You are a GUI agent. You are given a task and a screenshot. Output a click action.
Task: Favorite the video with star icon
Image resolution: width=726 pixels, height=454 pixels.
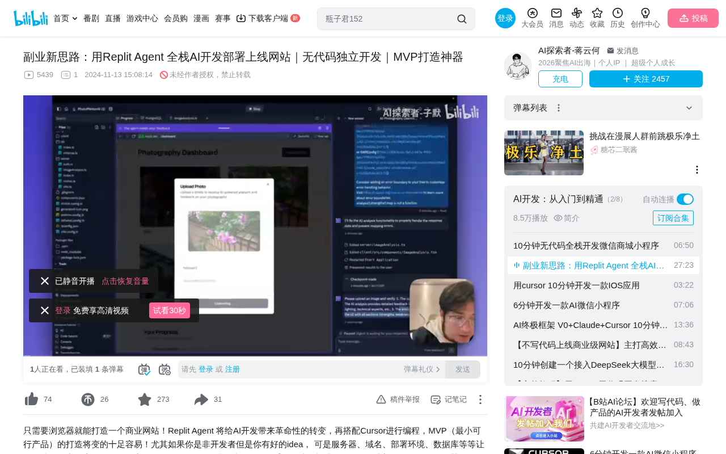tap(145, 400)
